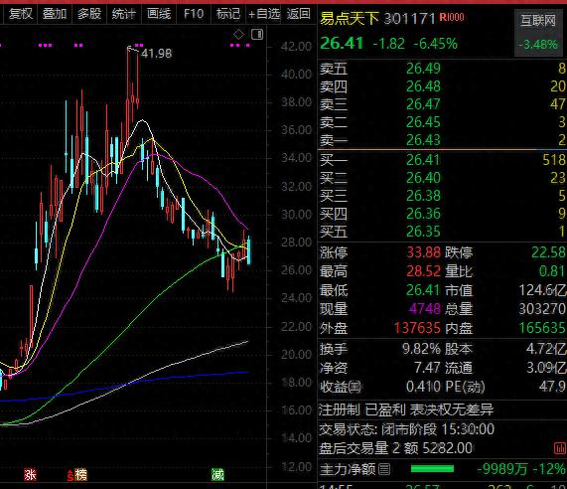
Task: Click the 张 marker at chart bottom
Action: 30,474
